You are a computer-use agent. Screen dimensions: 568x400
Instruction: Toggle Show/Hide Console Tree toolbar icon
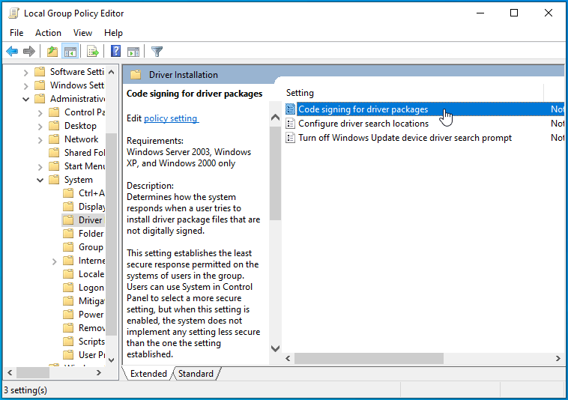coord(70,52)
